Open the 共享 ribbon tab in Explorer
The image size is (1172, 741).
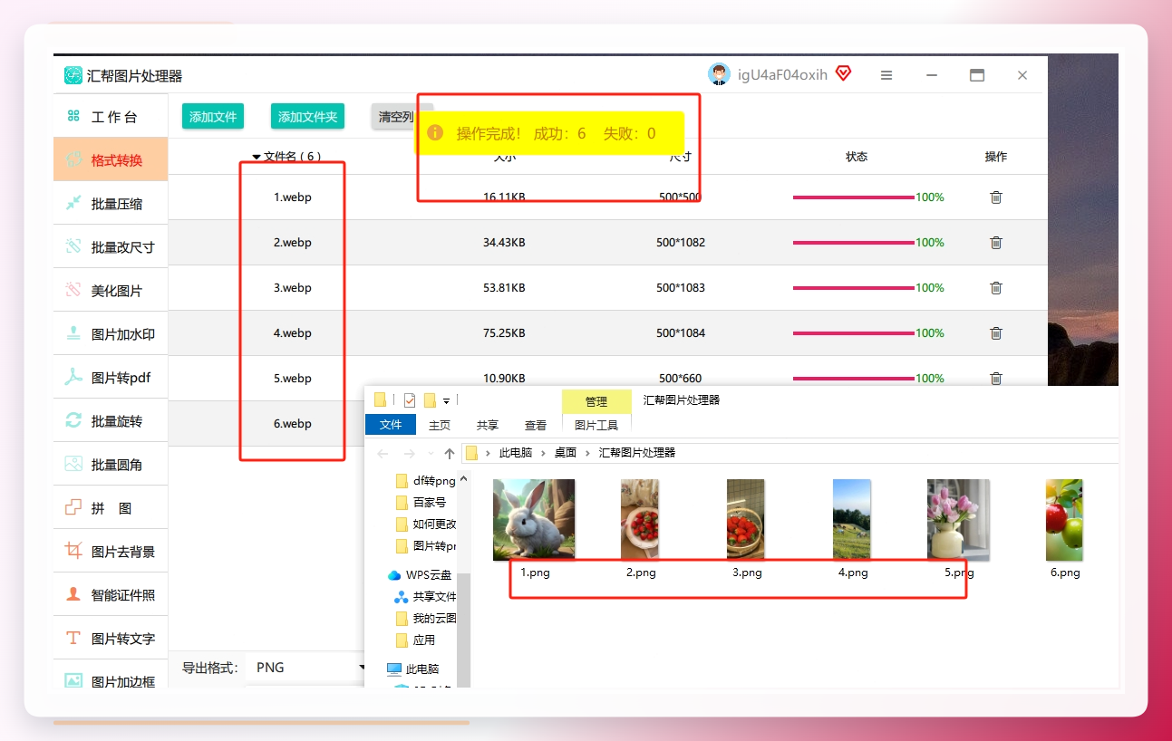click(x=488, y=425)
